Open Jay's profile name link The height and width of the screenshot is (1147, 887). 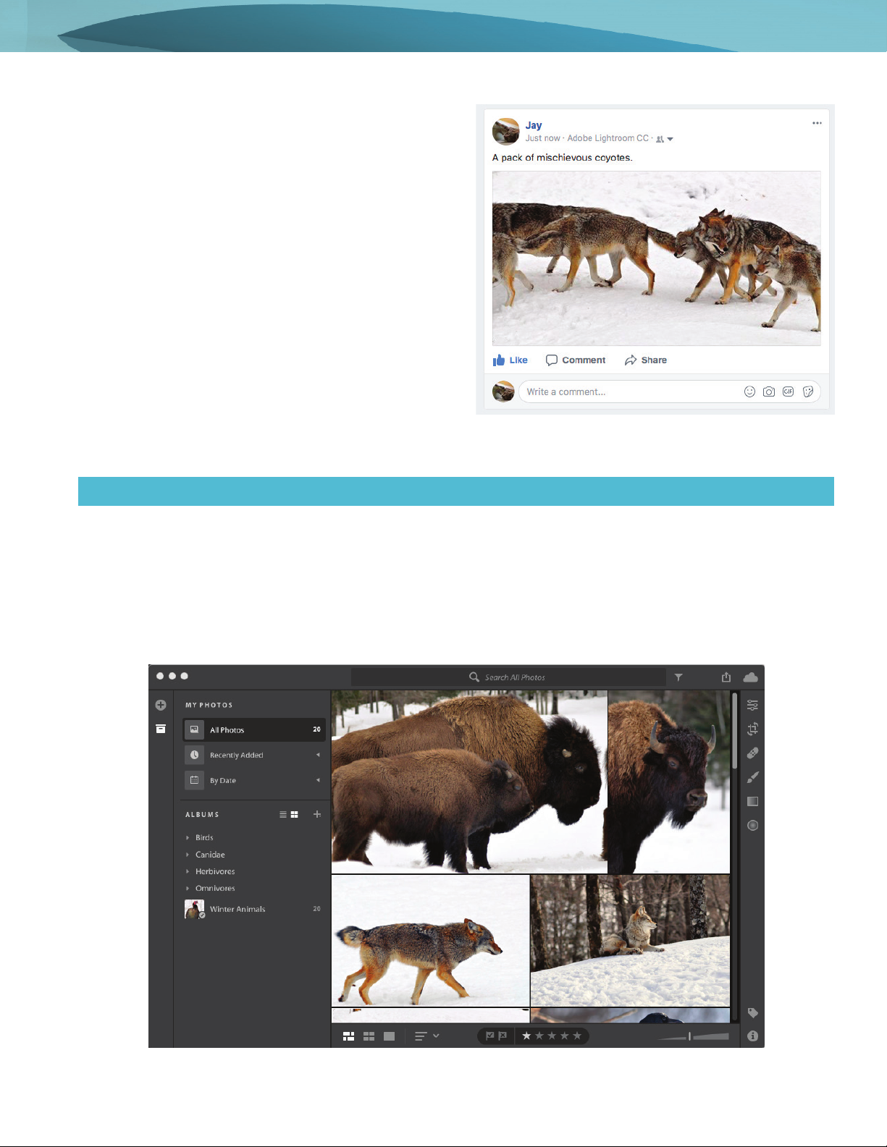pos(534,125)
